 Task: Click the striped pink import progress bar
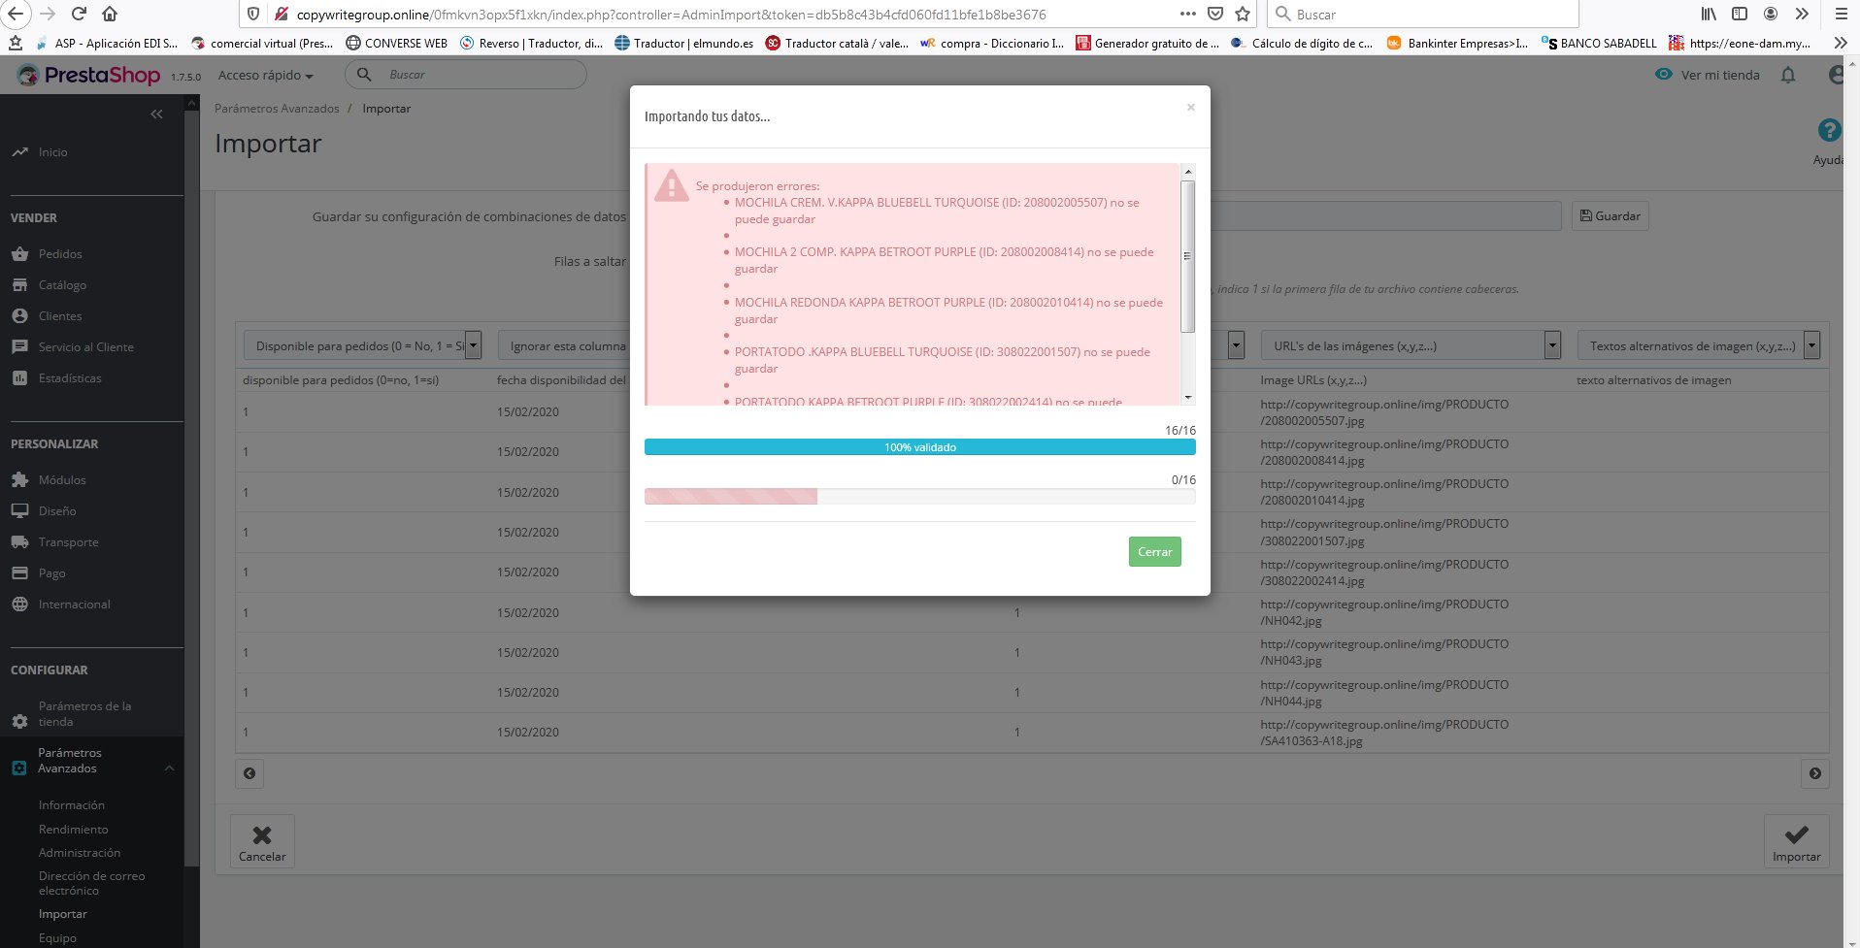731,497
